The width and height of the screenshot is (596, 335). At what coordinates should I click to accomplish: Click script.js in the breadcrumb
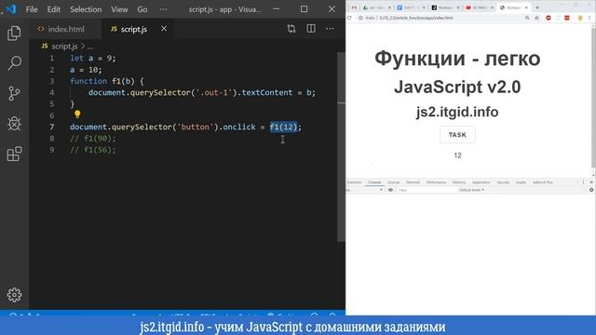(64, 47)
